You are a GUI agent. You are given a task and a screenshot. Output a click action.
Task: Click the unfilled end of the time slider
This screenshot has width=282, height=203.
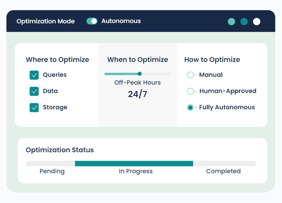pyautogui.click(x=156, y=74)
